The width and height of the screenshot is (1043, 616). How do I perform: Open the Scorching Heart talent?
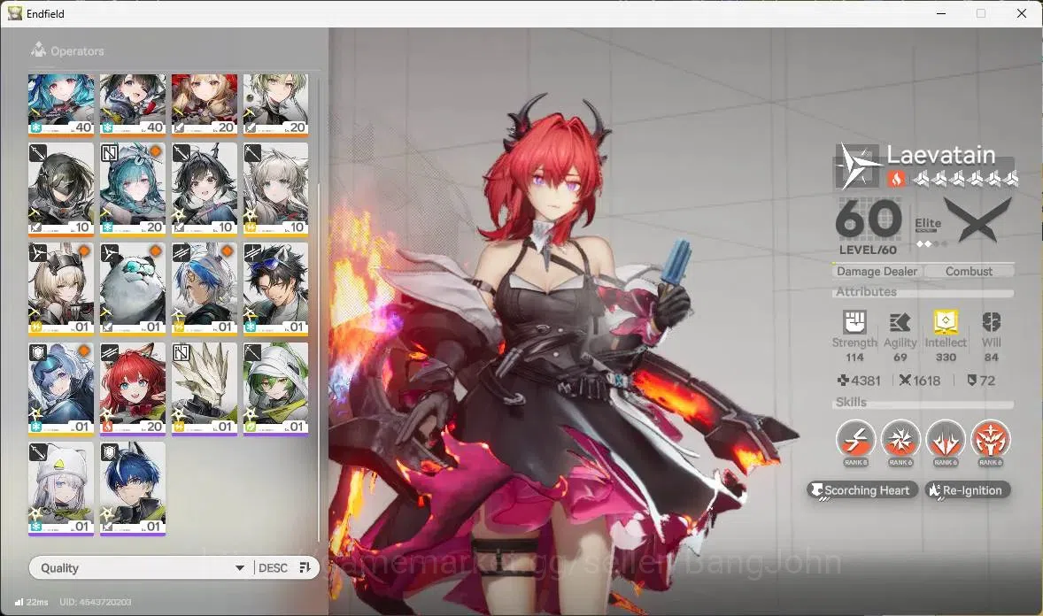pyautogui.click(x=862, y=490)
